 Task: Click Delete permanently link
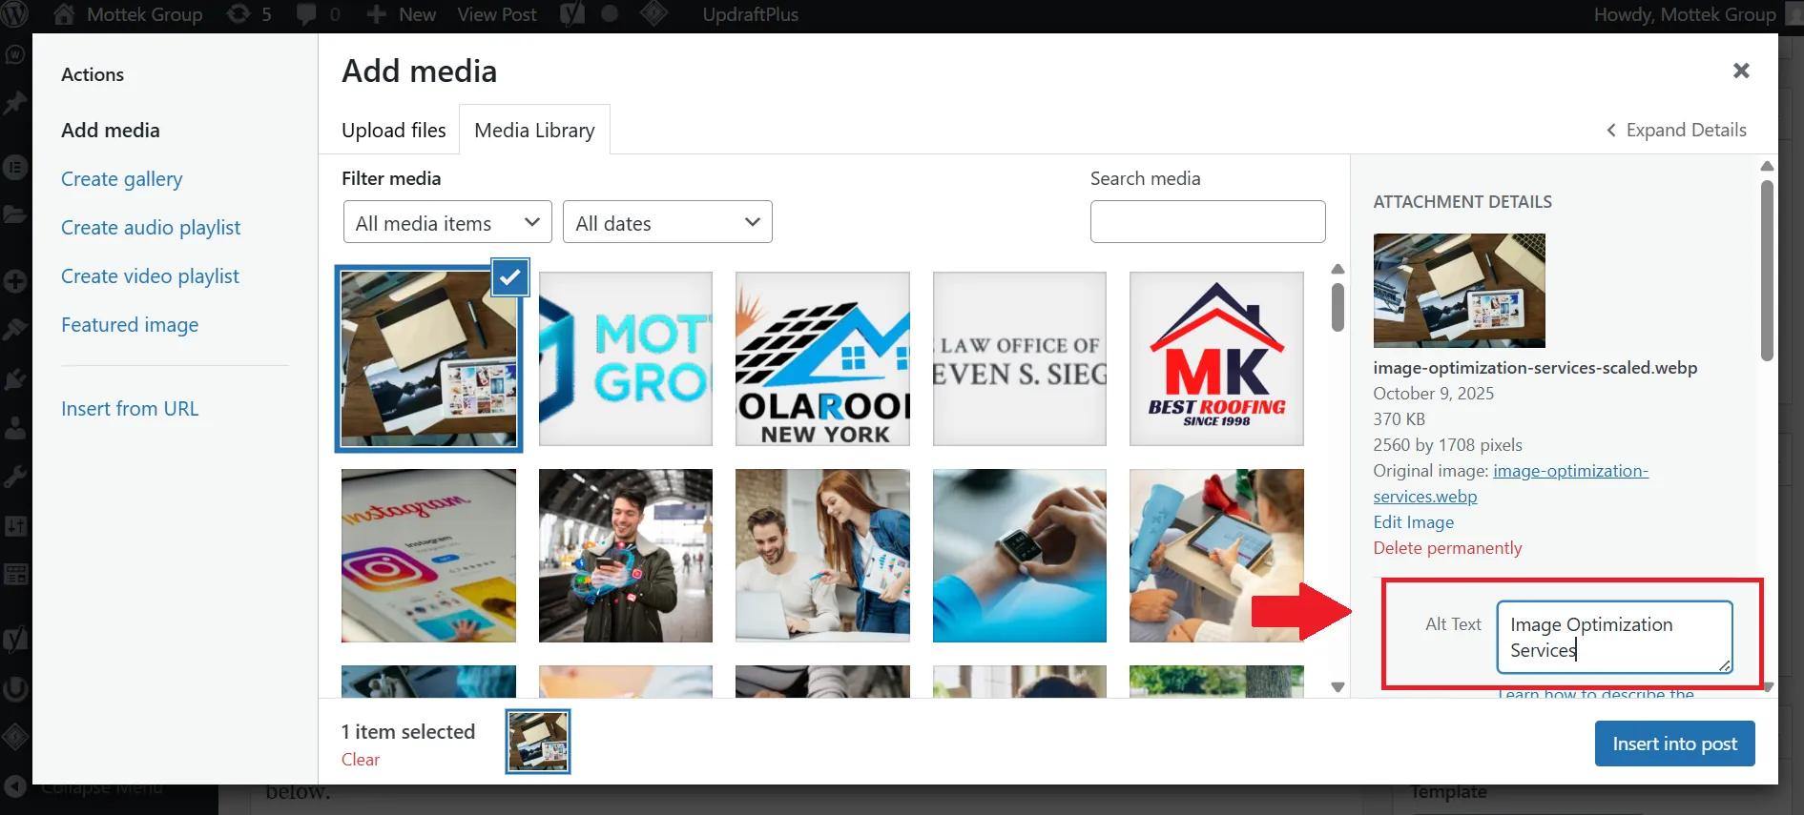1447,548
